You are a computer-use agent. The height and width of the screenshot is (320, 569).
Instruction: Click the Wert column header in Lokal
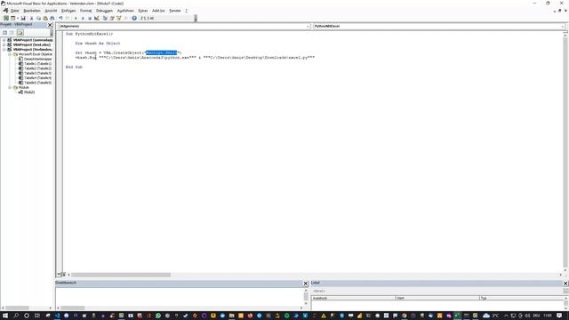437,298
